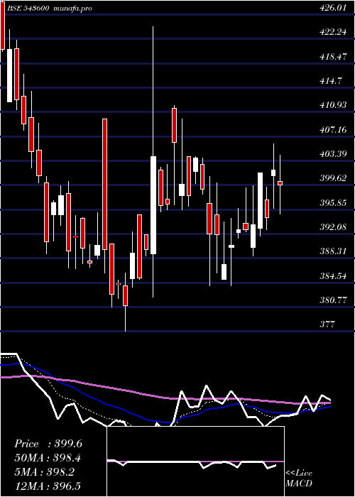This screenshot has height=497, width=355.
Task: Click the 5MA : 398.2 readout
Action: (x=45, y=472)
